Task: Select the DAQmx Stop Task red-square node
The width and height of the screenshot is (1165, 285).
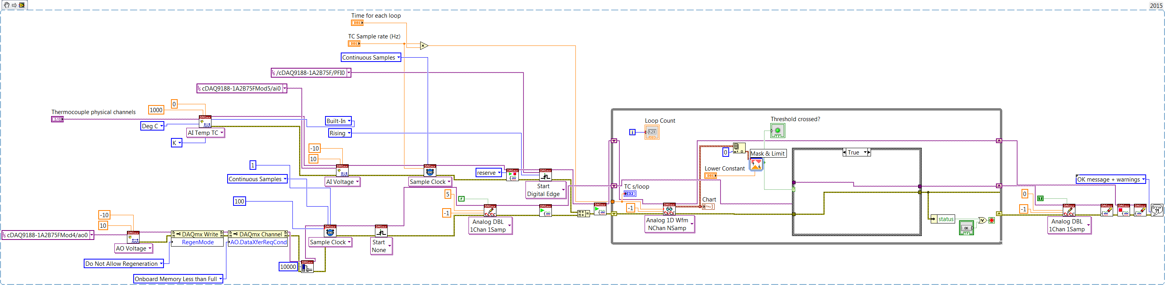Action: point(1123,210)
